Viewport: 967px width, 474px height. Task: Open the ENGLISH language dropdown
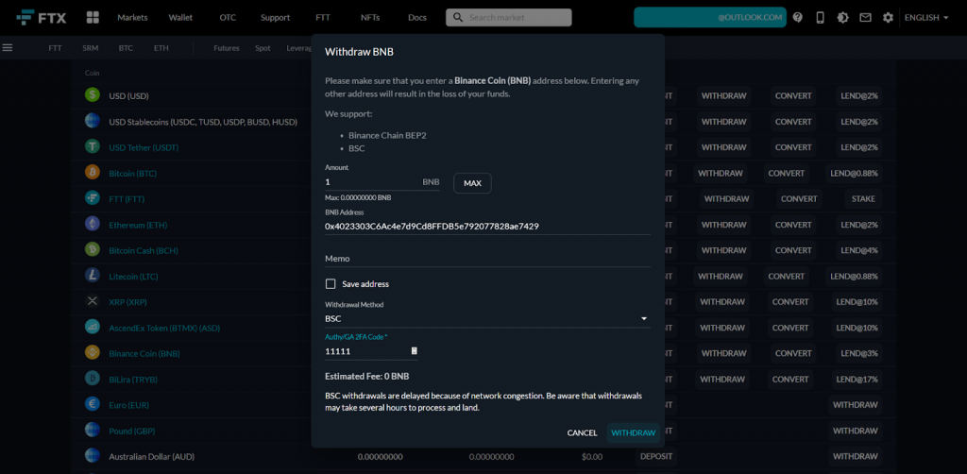click(x=926, y=17)
